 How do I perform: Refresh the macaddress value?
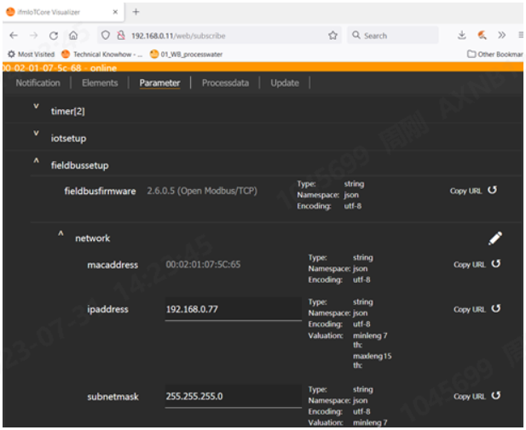(x=496, y=264)
